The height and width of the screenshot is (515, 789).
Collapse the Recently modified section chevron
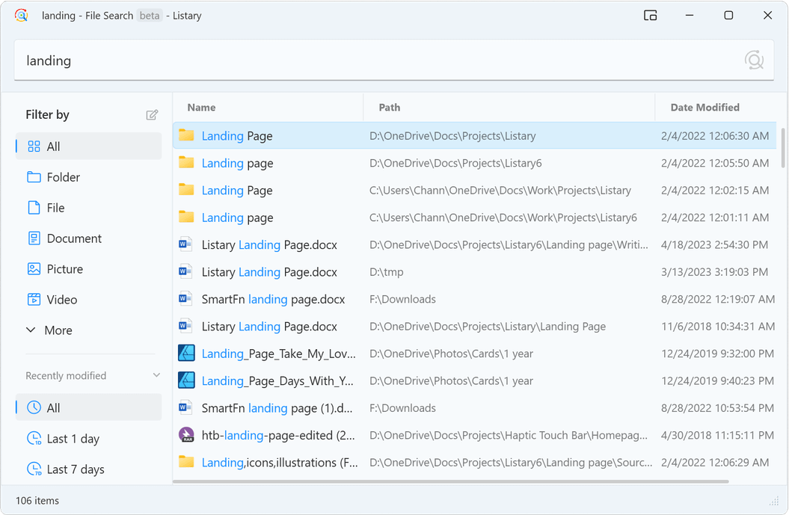coord(156,375)
